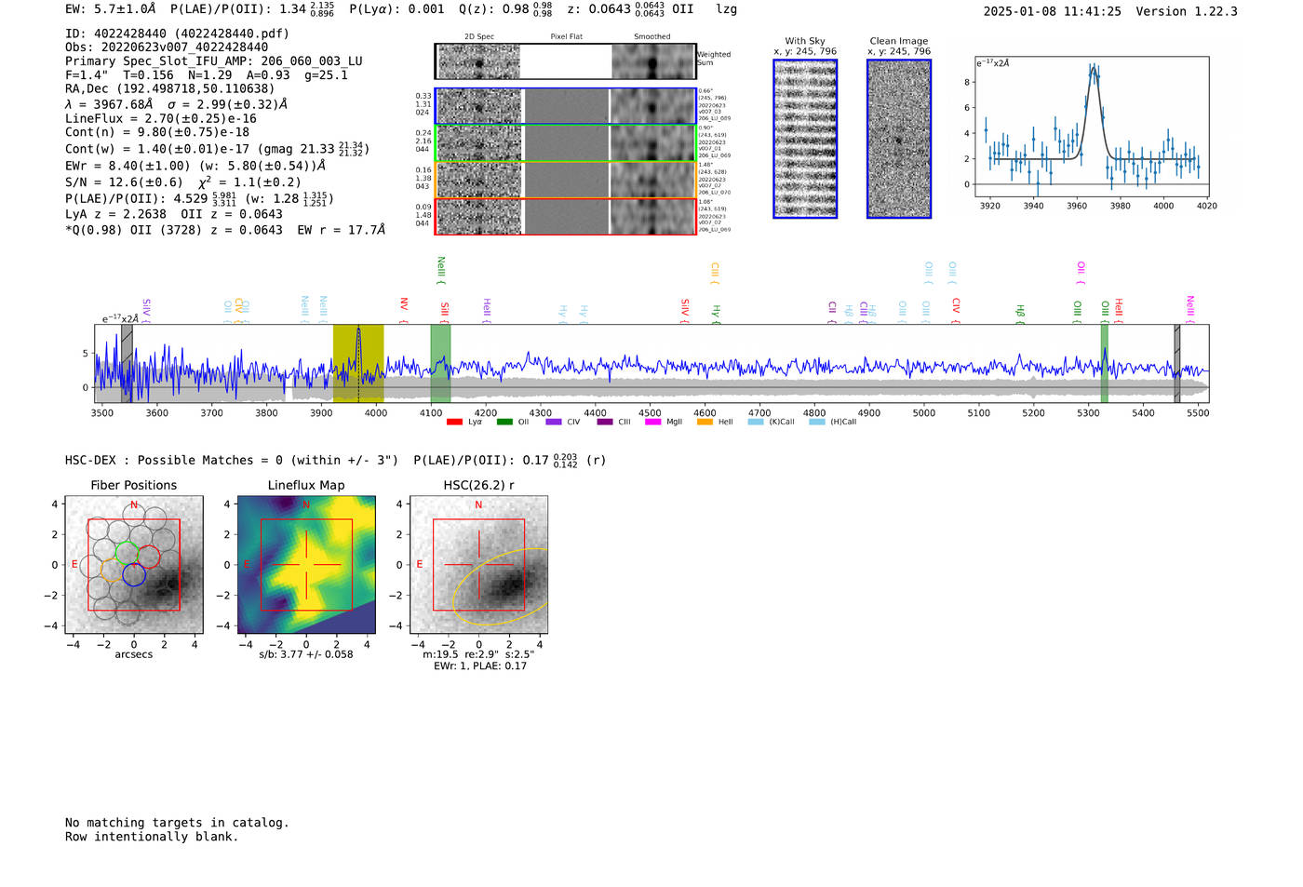
Task: Open the Clean Image cutout
Action: pyautogui.click(x=899, y=139)
